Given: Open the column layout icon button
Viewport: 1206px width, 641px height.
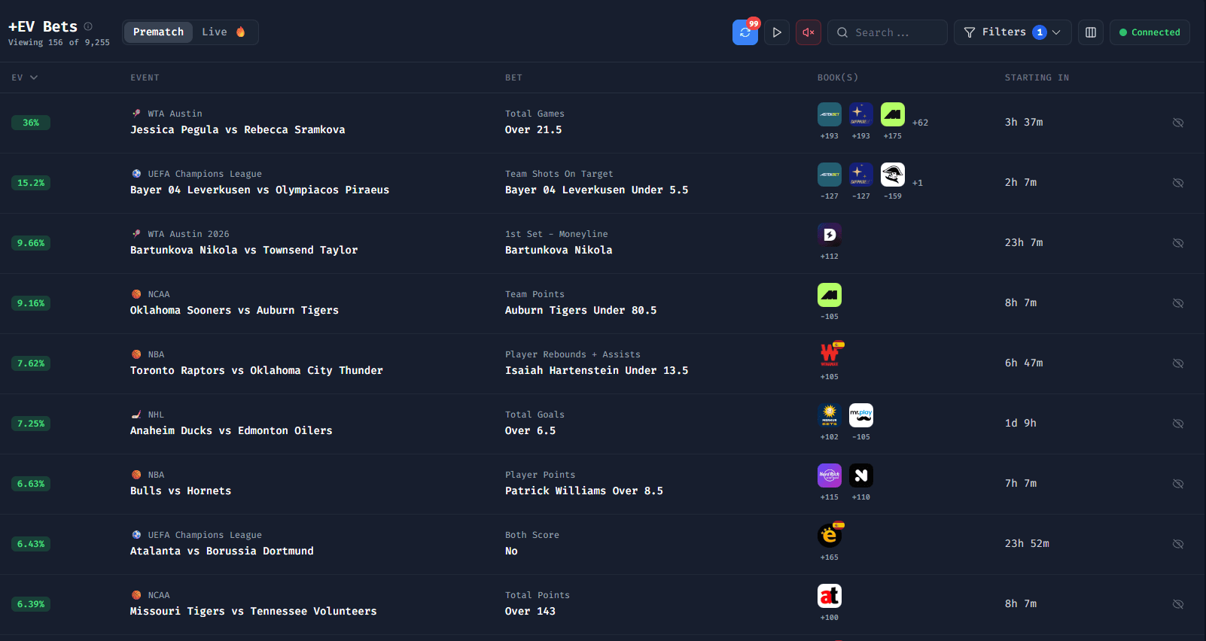Looking at the screenshot, I should 1091,32.
